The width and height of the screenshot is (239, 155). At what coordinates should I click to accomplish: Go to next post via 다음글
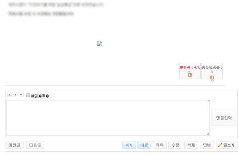(x=35, y=145)
